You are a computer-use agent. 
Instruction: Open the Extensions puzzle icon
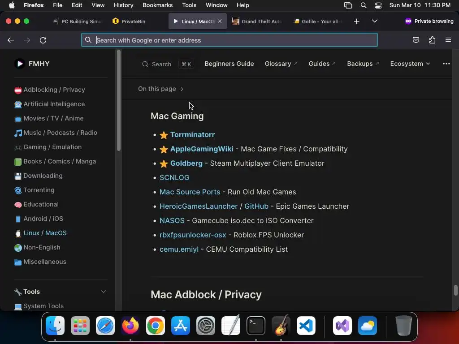point(432,40)
